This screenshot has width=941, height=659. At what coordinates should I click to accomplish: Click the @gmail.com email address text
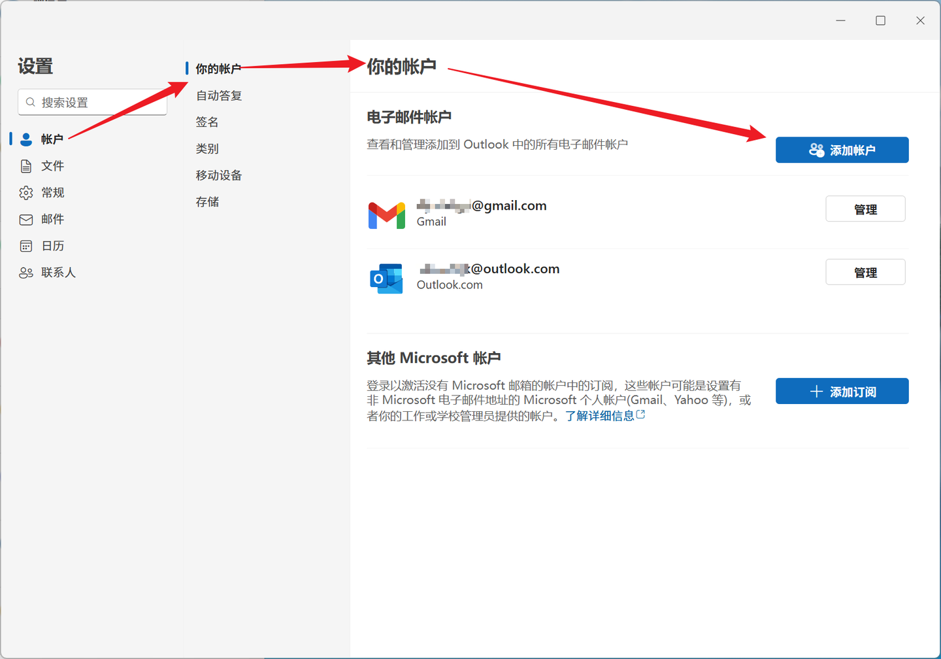click(x=482, y=206)
